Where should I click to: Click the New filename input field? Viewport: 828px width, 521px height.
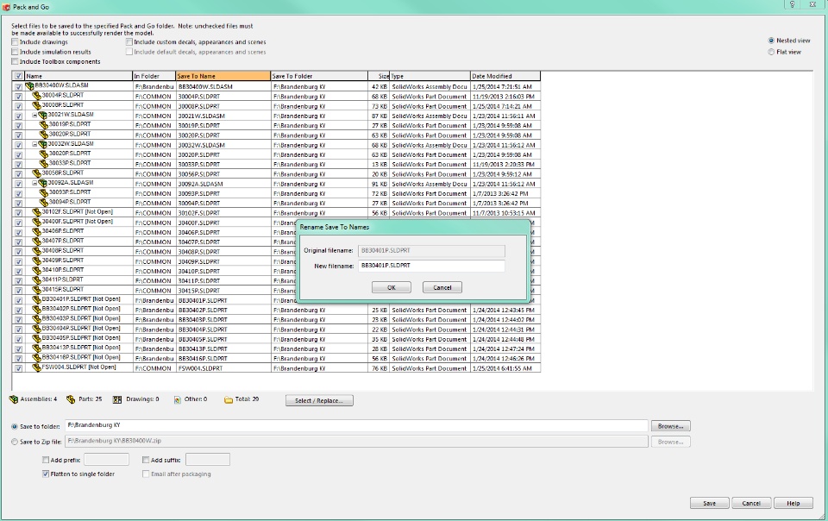tap(431, 266)
